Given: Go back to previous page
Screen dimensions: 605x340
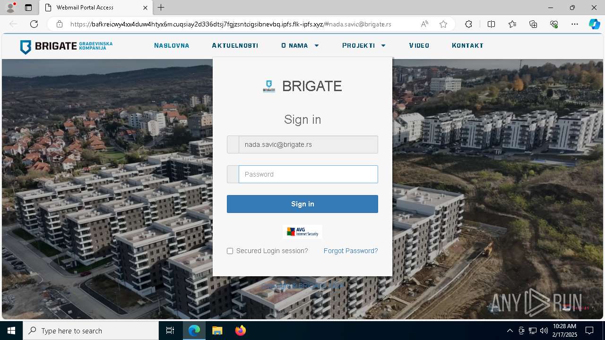Looking at the screenshot, I should (13, 24).
